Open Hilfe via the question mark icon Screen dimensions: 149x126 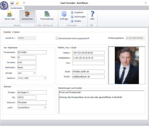(92, 16)
